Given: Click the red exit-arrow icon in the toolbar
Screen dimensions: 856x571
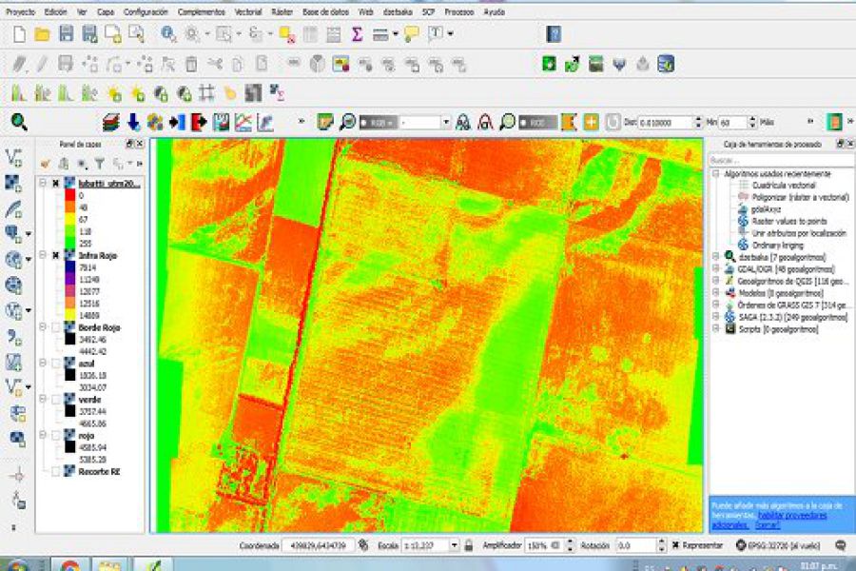Looking at the screenshot, I should pos(199,122).
